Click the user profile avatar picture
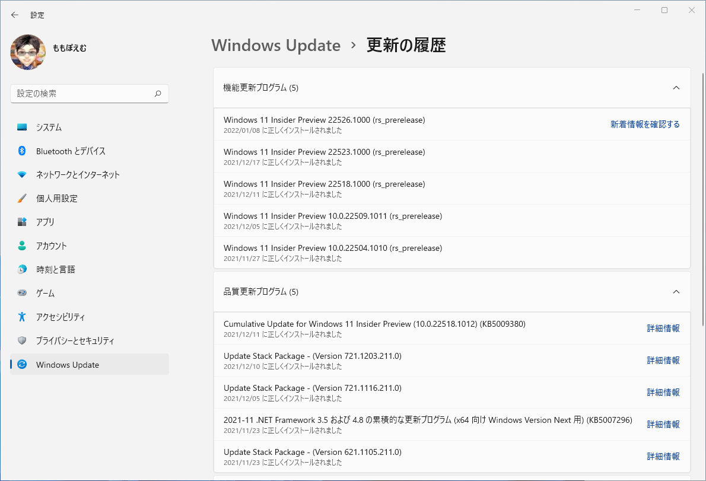 pyautogui.click(x=28, y=52)
